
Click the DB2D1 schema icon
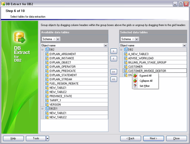coord(47,109)
